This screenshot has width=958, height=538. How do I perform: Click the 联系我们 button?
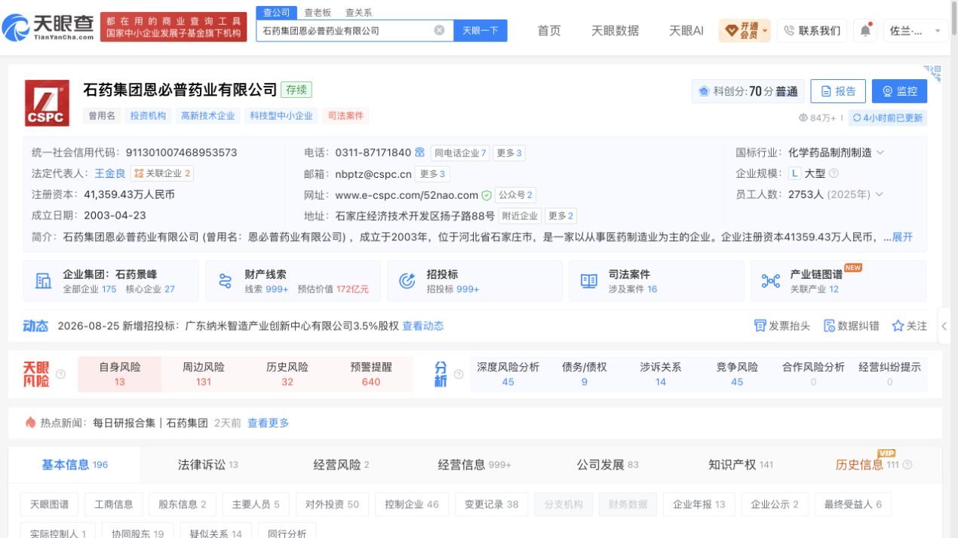click(812, 30)
